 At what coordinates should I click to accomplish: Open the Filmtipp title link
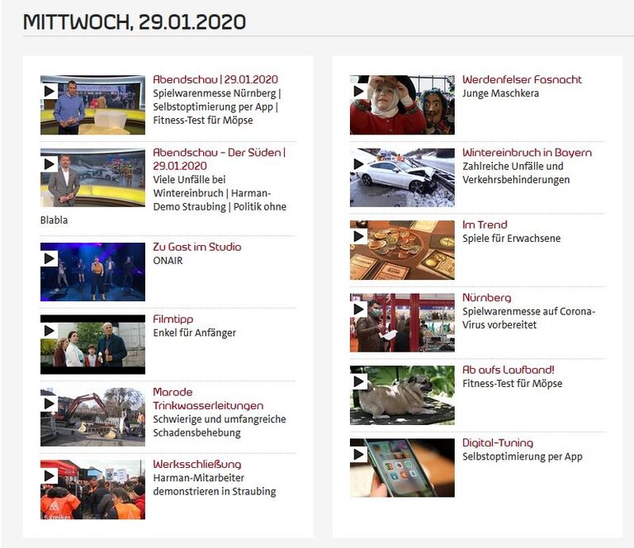pos(173,319)
